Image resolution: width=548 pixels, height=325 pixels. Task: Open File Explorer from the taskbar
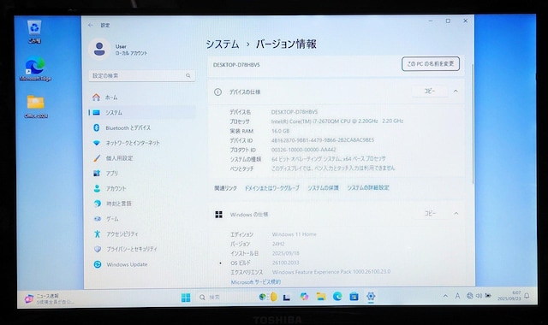click(321, 297)
